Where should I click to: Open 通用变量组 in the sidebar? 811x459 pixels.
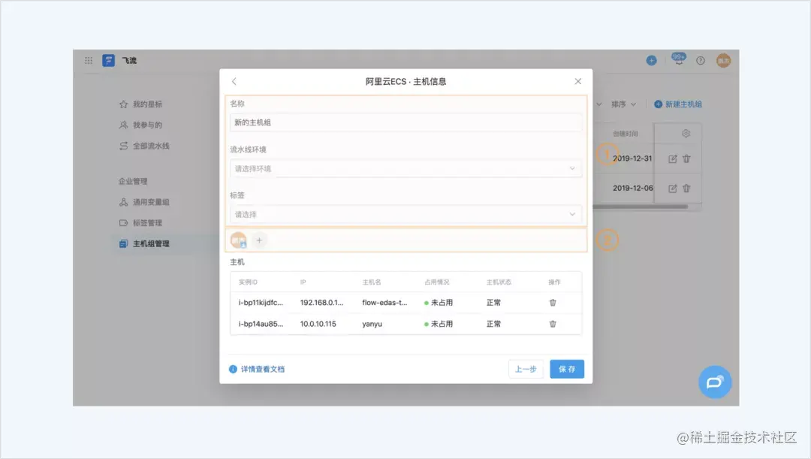[144, 202]
